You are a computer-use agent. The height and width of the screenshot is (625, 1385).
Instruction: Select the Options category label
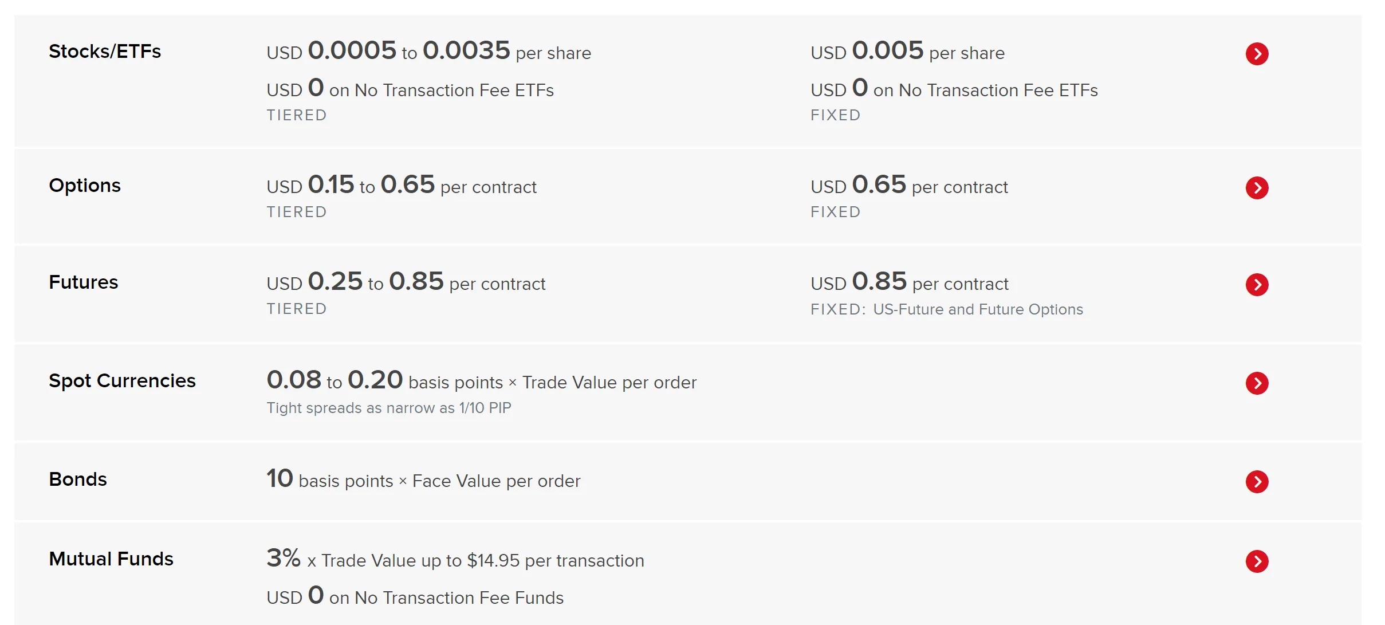[x=85, y=186]
